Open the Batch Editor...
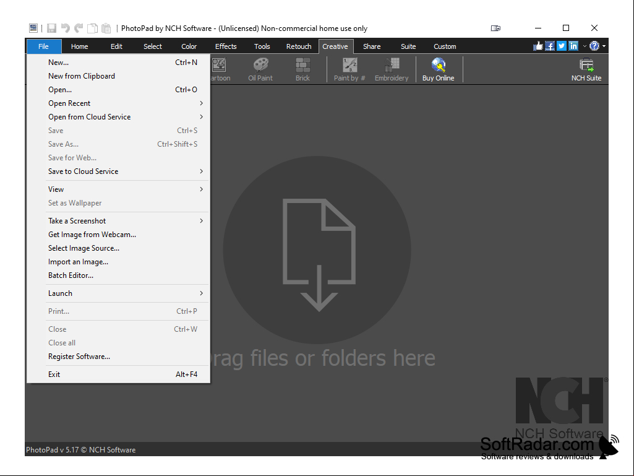This screenshot has height=476, width=634. coord(119,275)
